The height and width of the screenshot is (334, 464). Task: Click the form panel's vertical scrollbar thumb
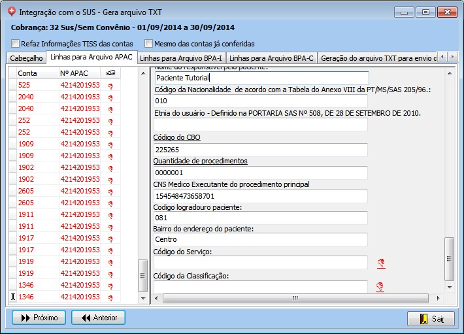tap(449, 259)
